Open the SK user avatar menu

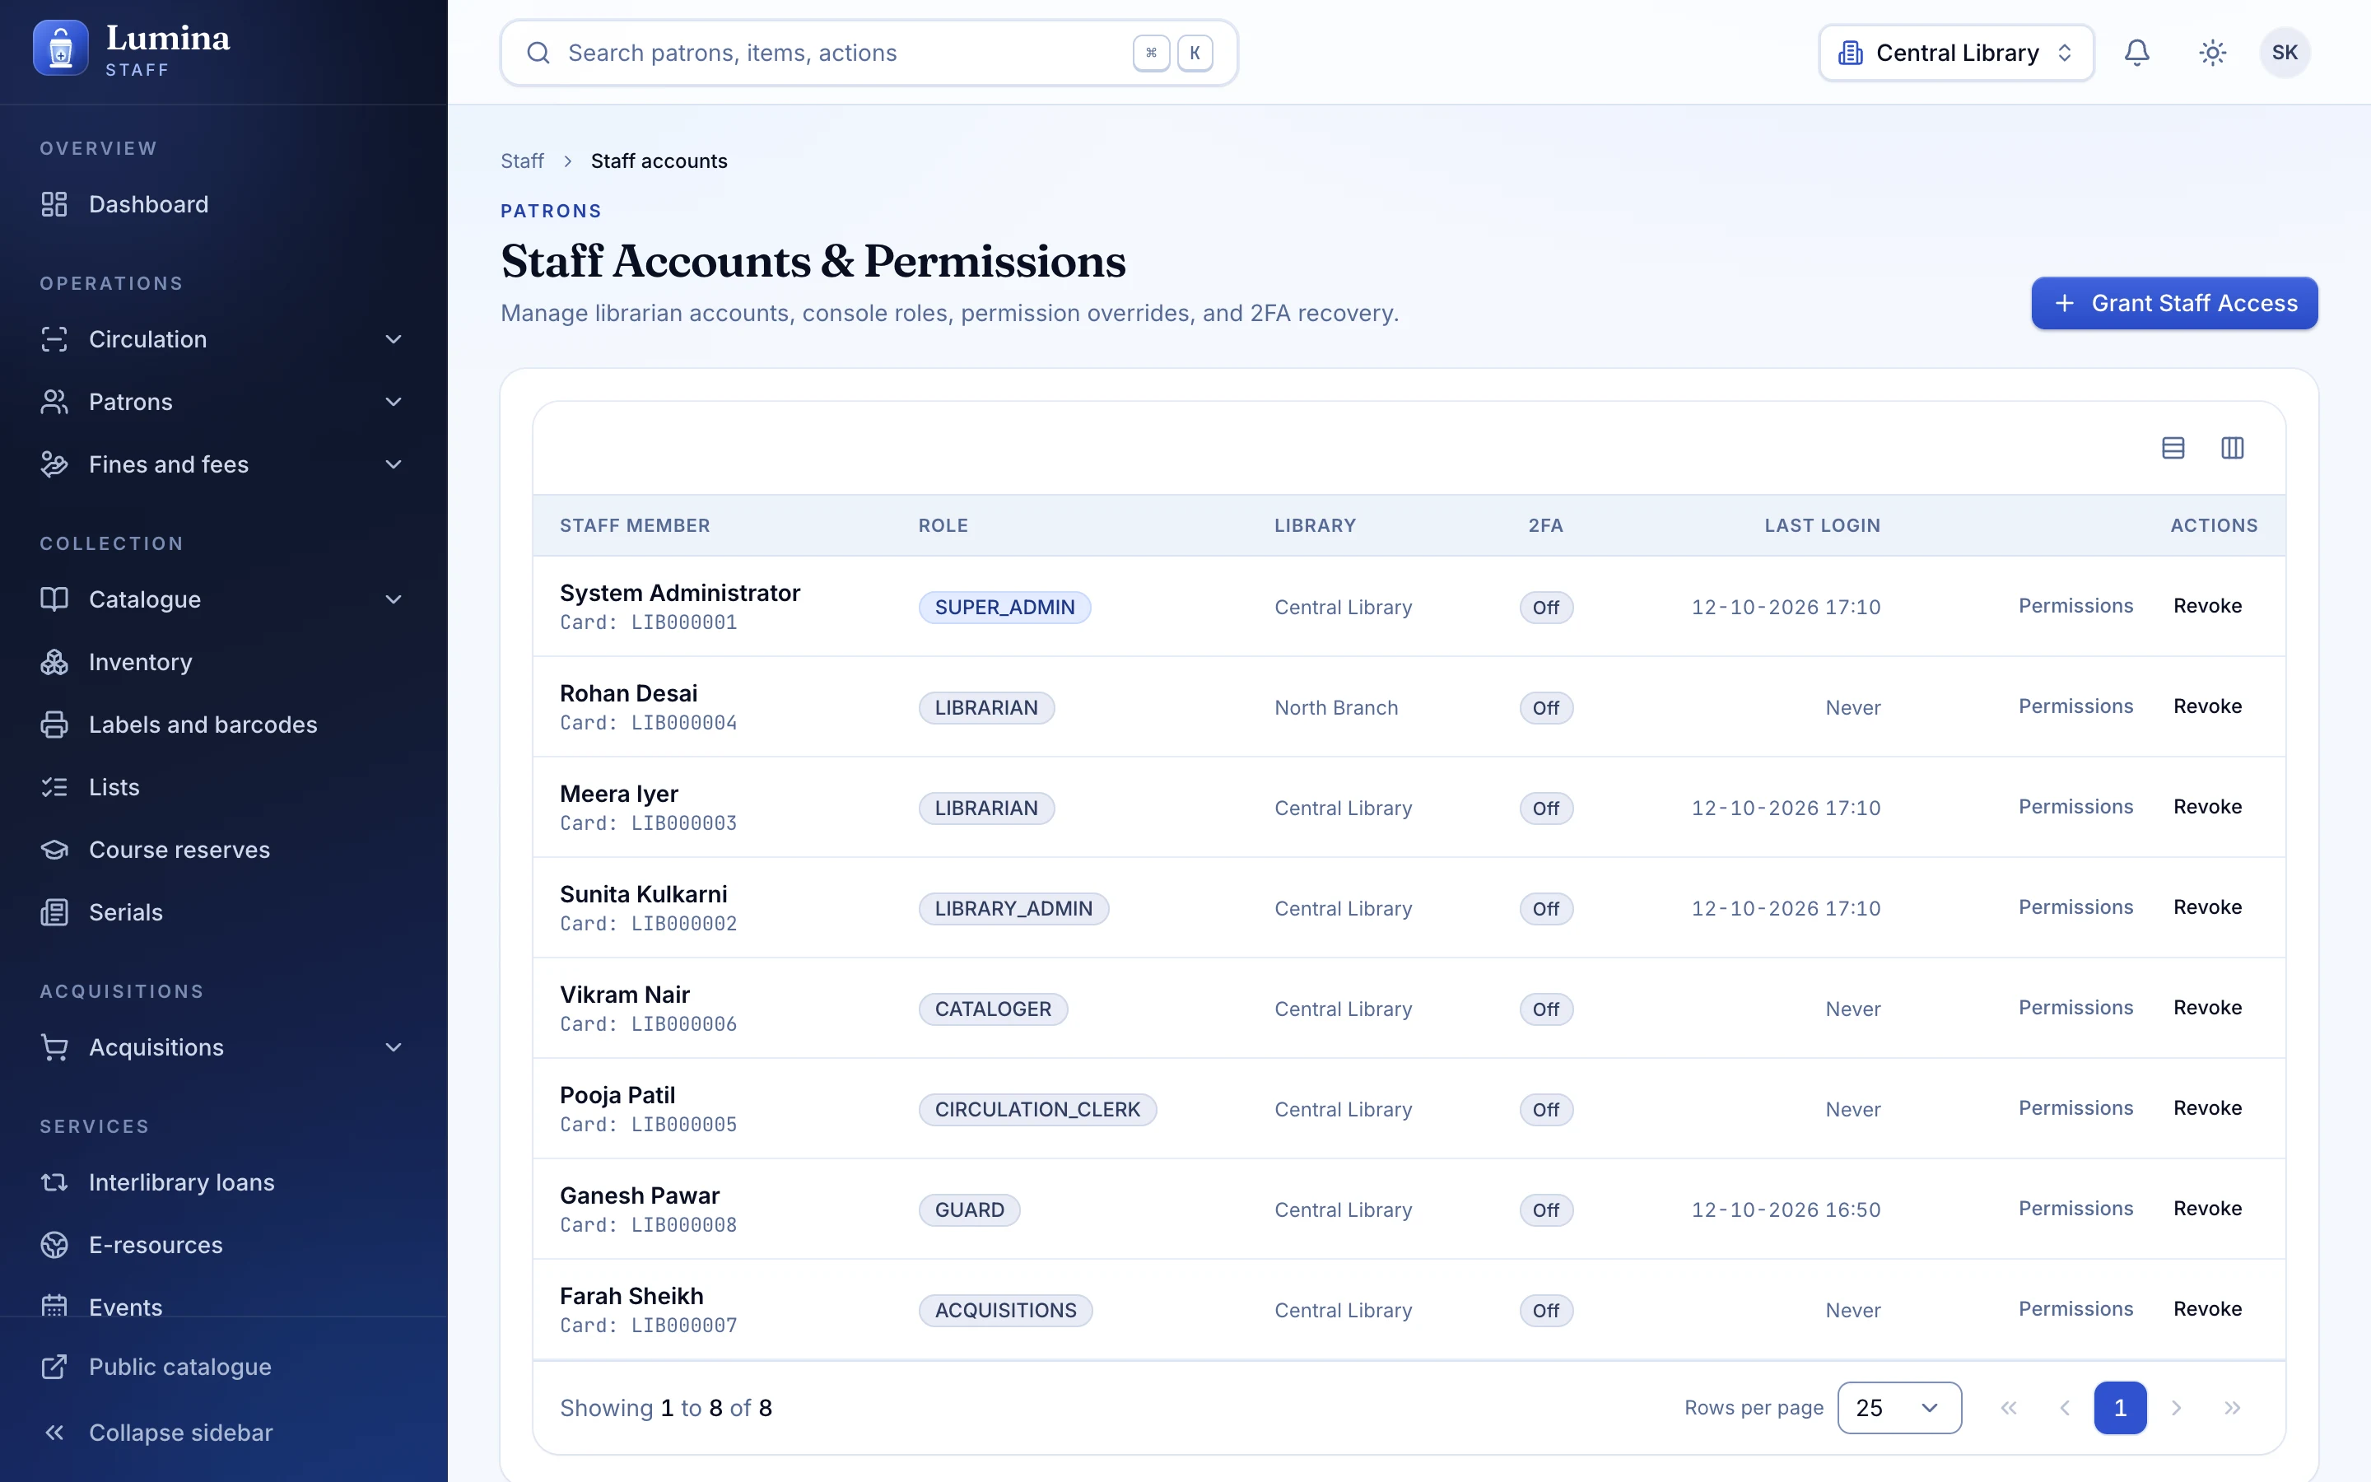pyautogui.click(x=2285, y=53)
